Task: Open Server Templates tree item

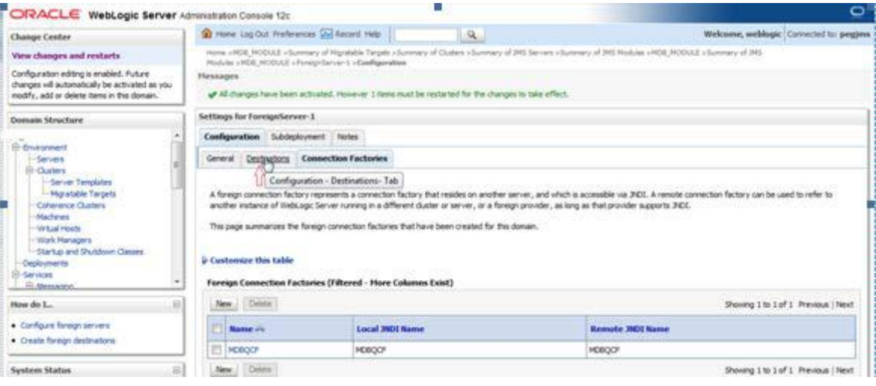Action: (x=80, y=182)
